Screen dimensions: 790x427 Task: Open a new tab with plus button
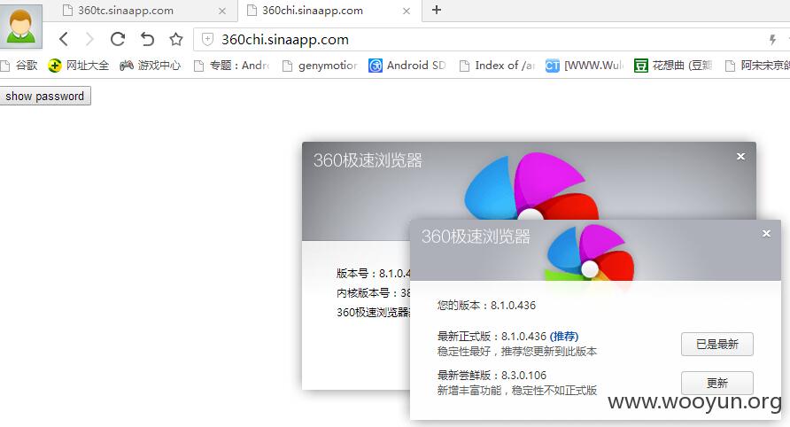click(x=437, y=10)
